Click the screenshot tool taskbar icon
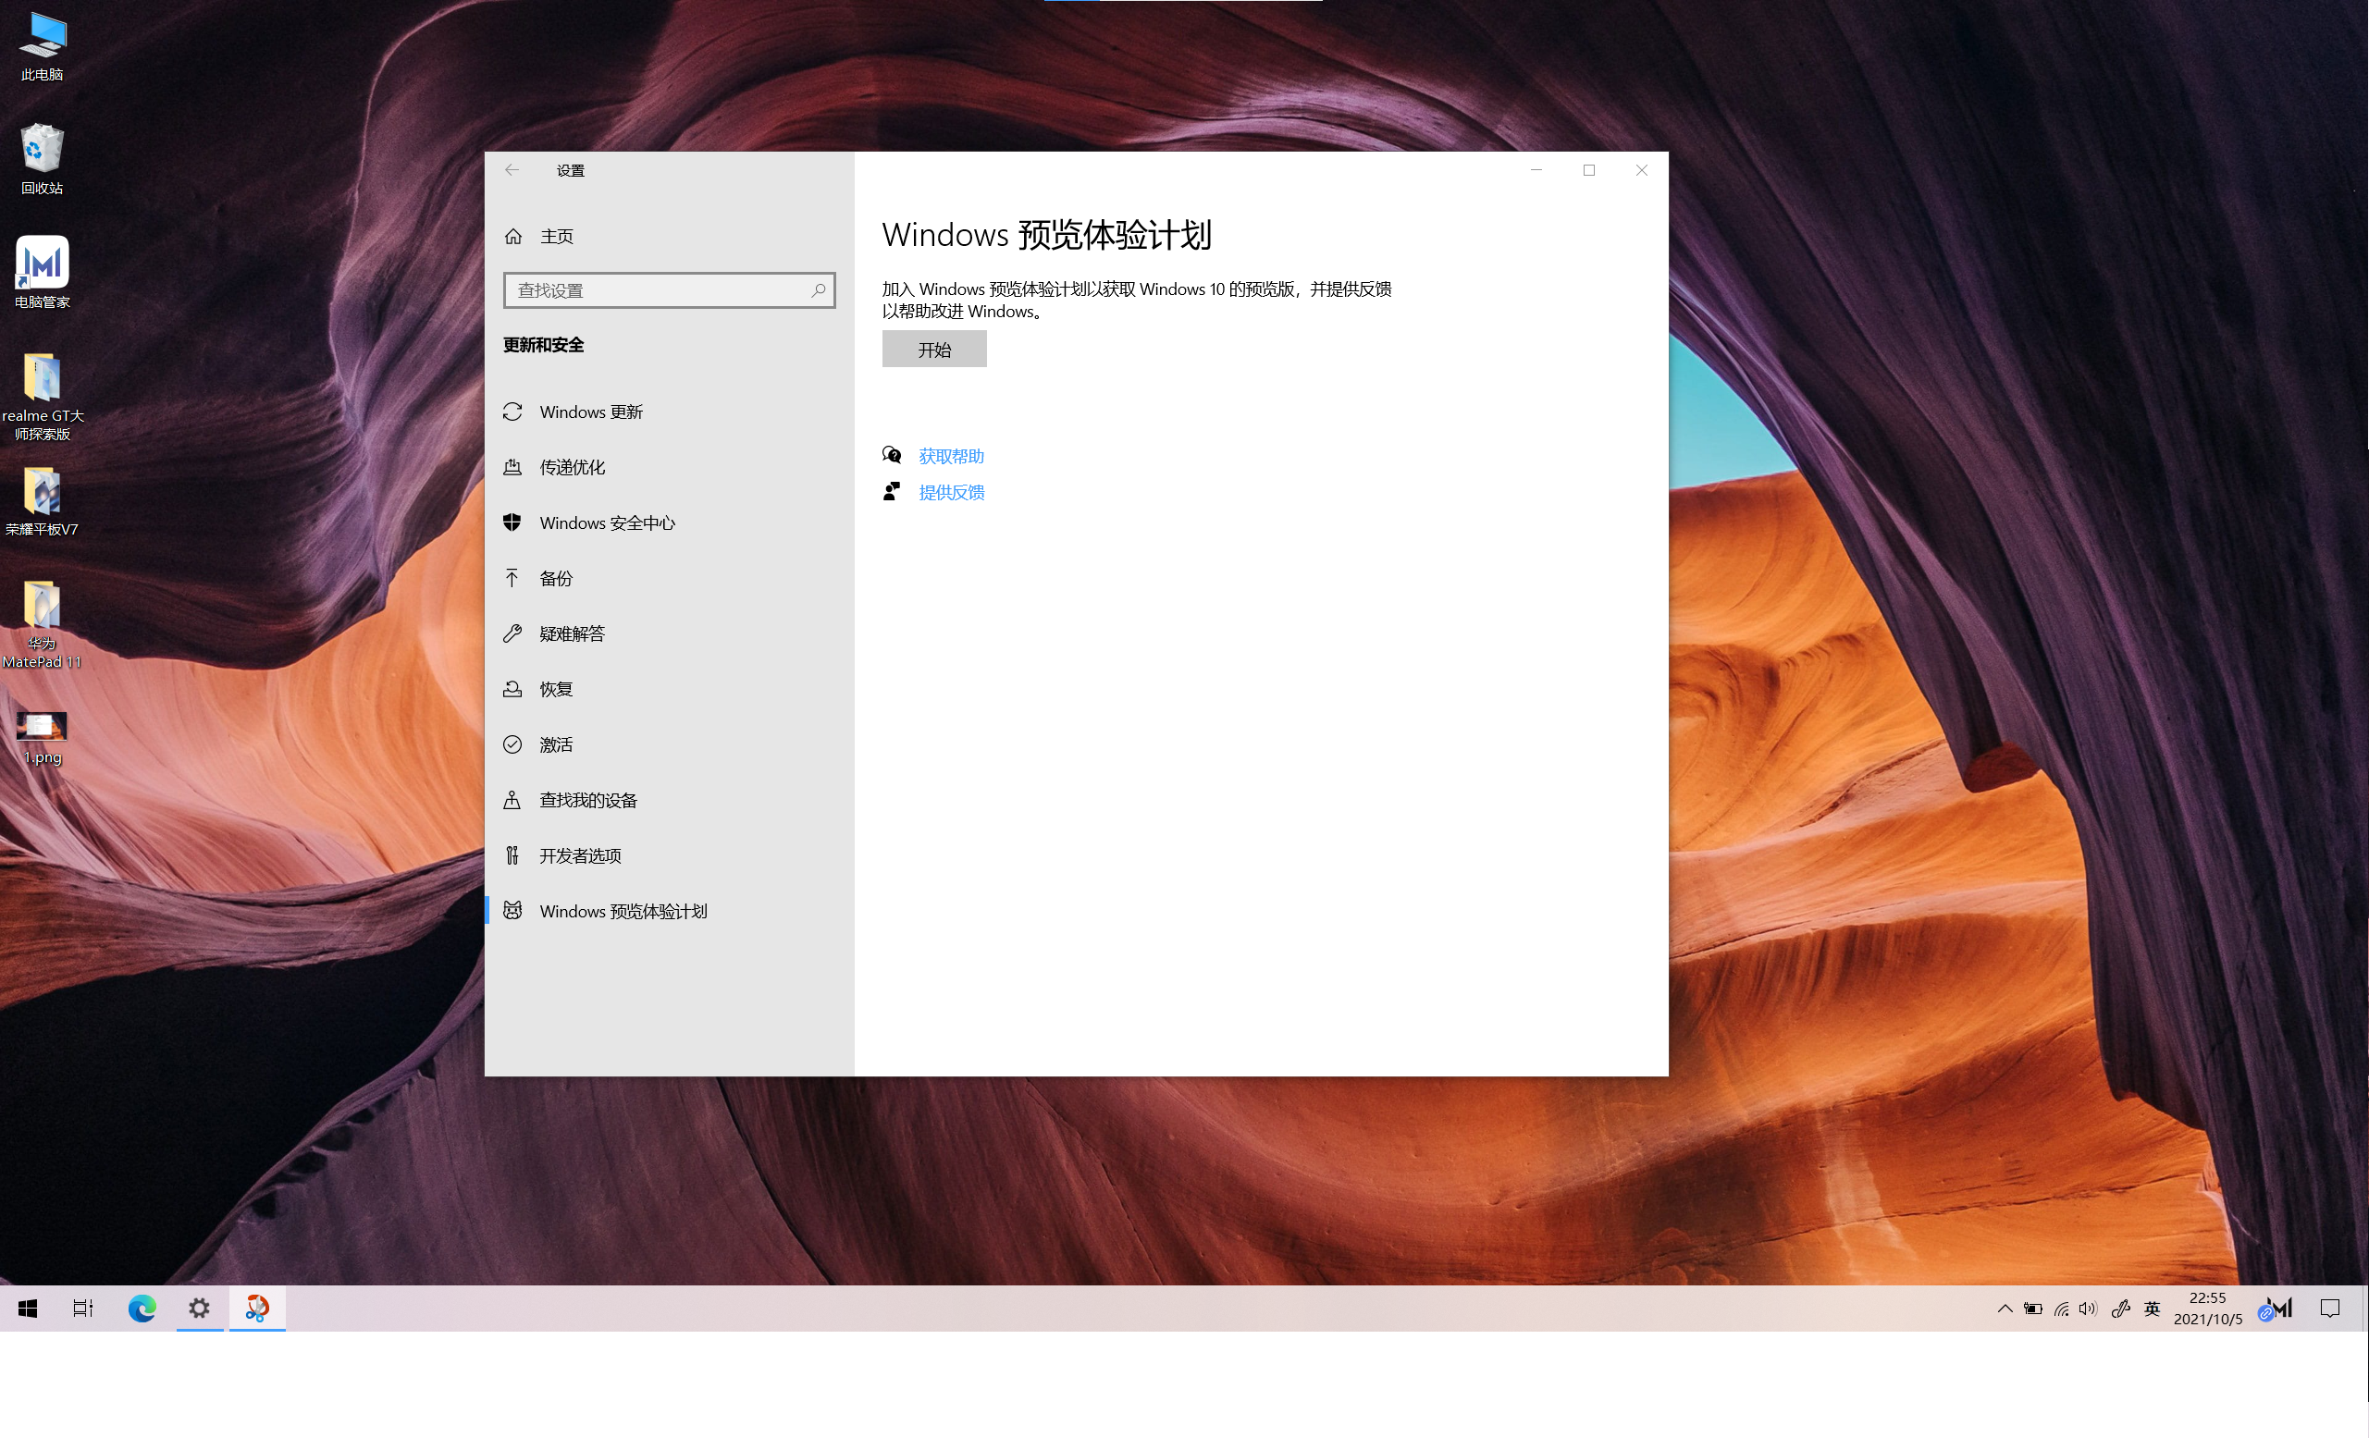Image resolution: width=2369 pixels, height=1438 pixels. [x=257, y=1309]
